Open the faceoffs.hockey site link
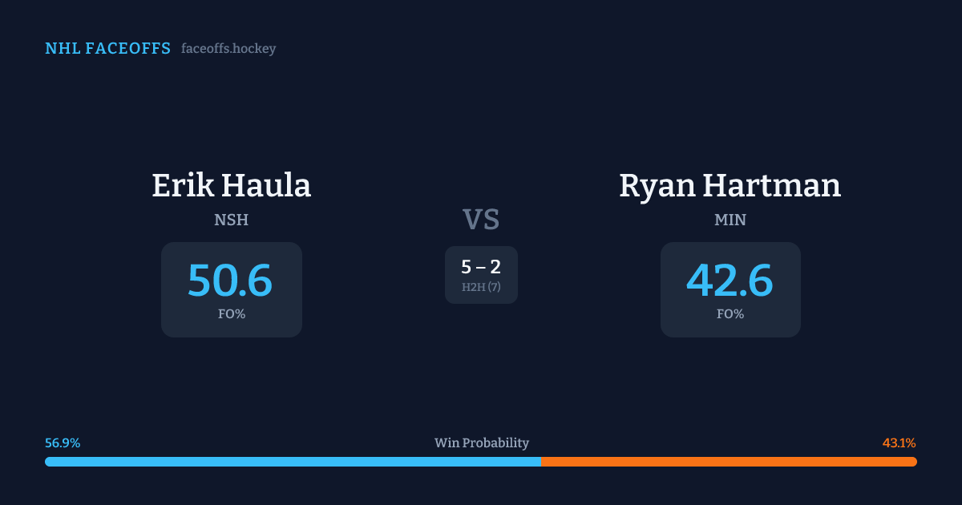 (228, 49)
